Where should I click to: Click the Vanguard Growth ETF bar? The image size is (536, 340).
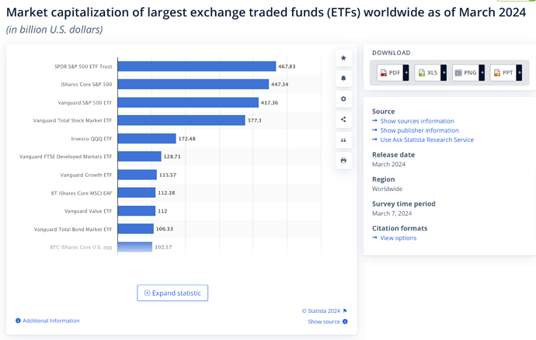point(137,175)
